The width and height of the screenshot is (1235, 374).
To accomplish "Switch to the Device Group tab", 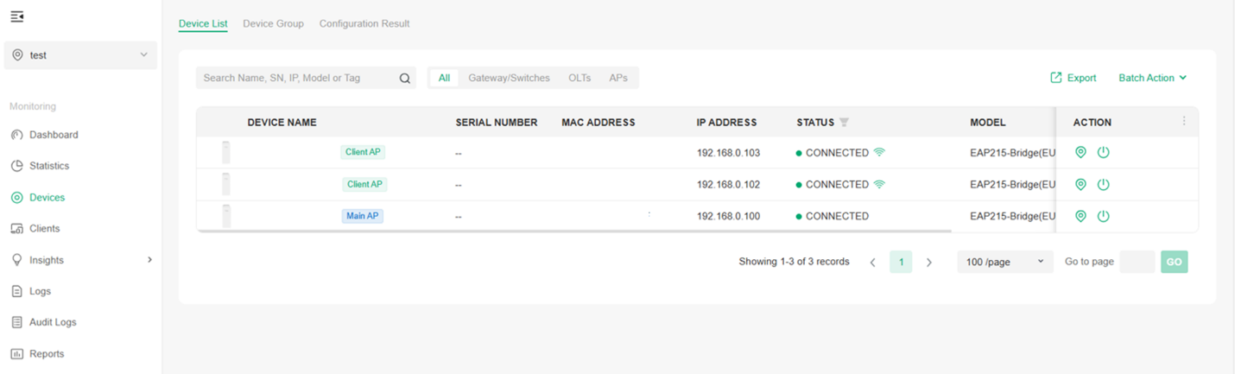I will [x=273, y=24].
